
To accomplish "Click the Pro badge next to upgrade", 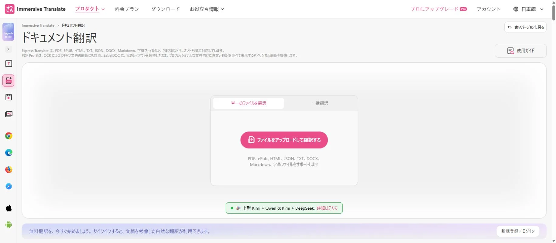I will [463, 9].
